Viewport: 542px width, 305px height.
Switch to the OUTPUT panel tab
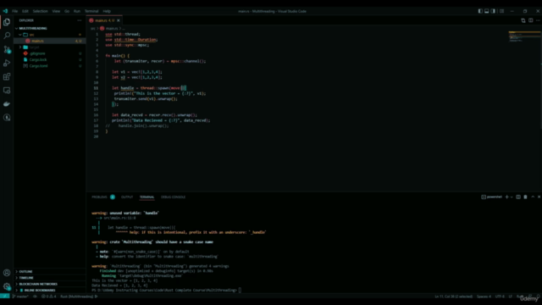point(127,197)
